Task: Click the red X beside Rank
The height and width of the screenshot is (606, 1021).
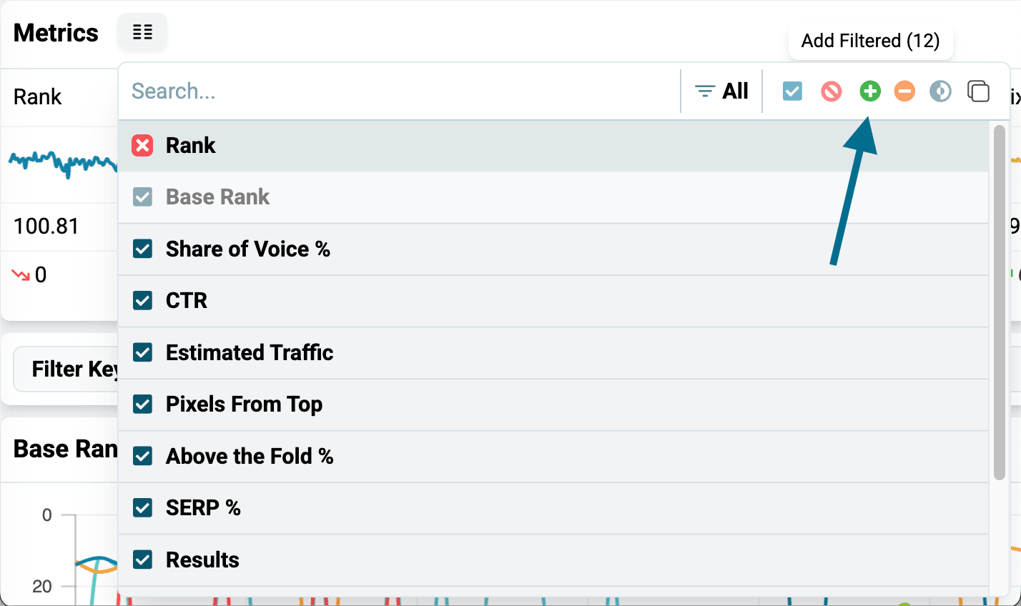Action: coord(142,146)
